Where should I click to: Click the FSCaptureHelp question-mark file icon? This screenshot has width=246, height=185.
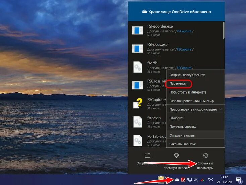(x=138, y=103)
